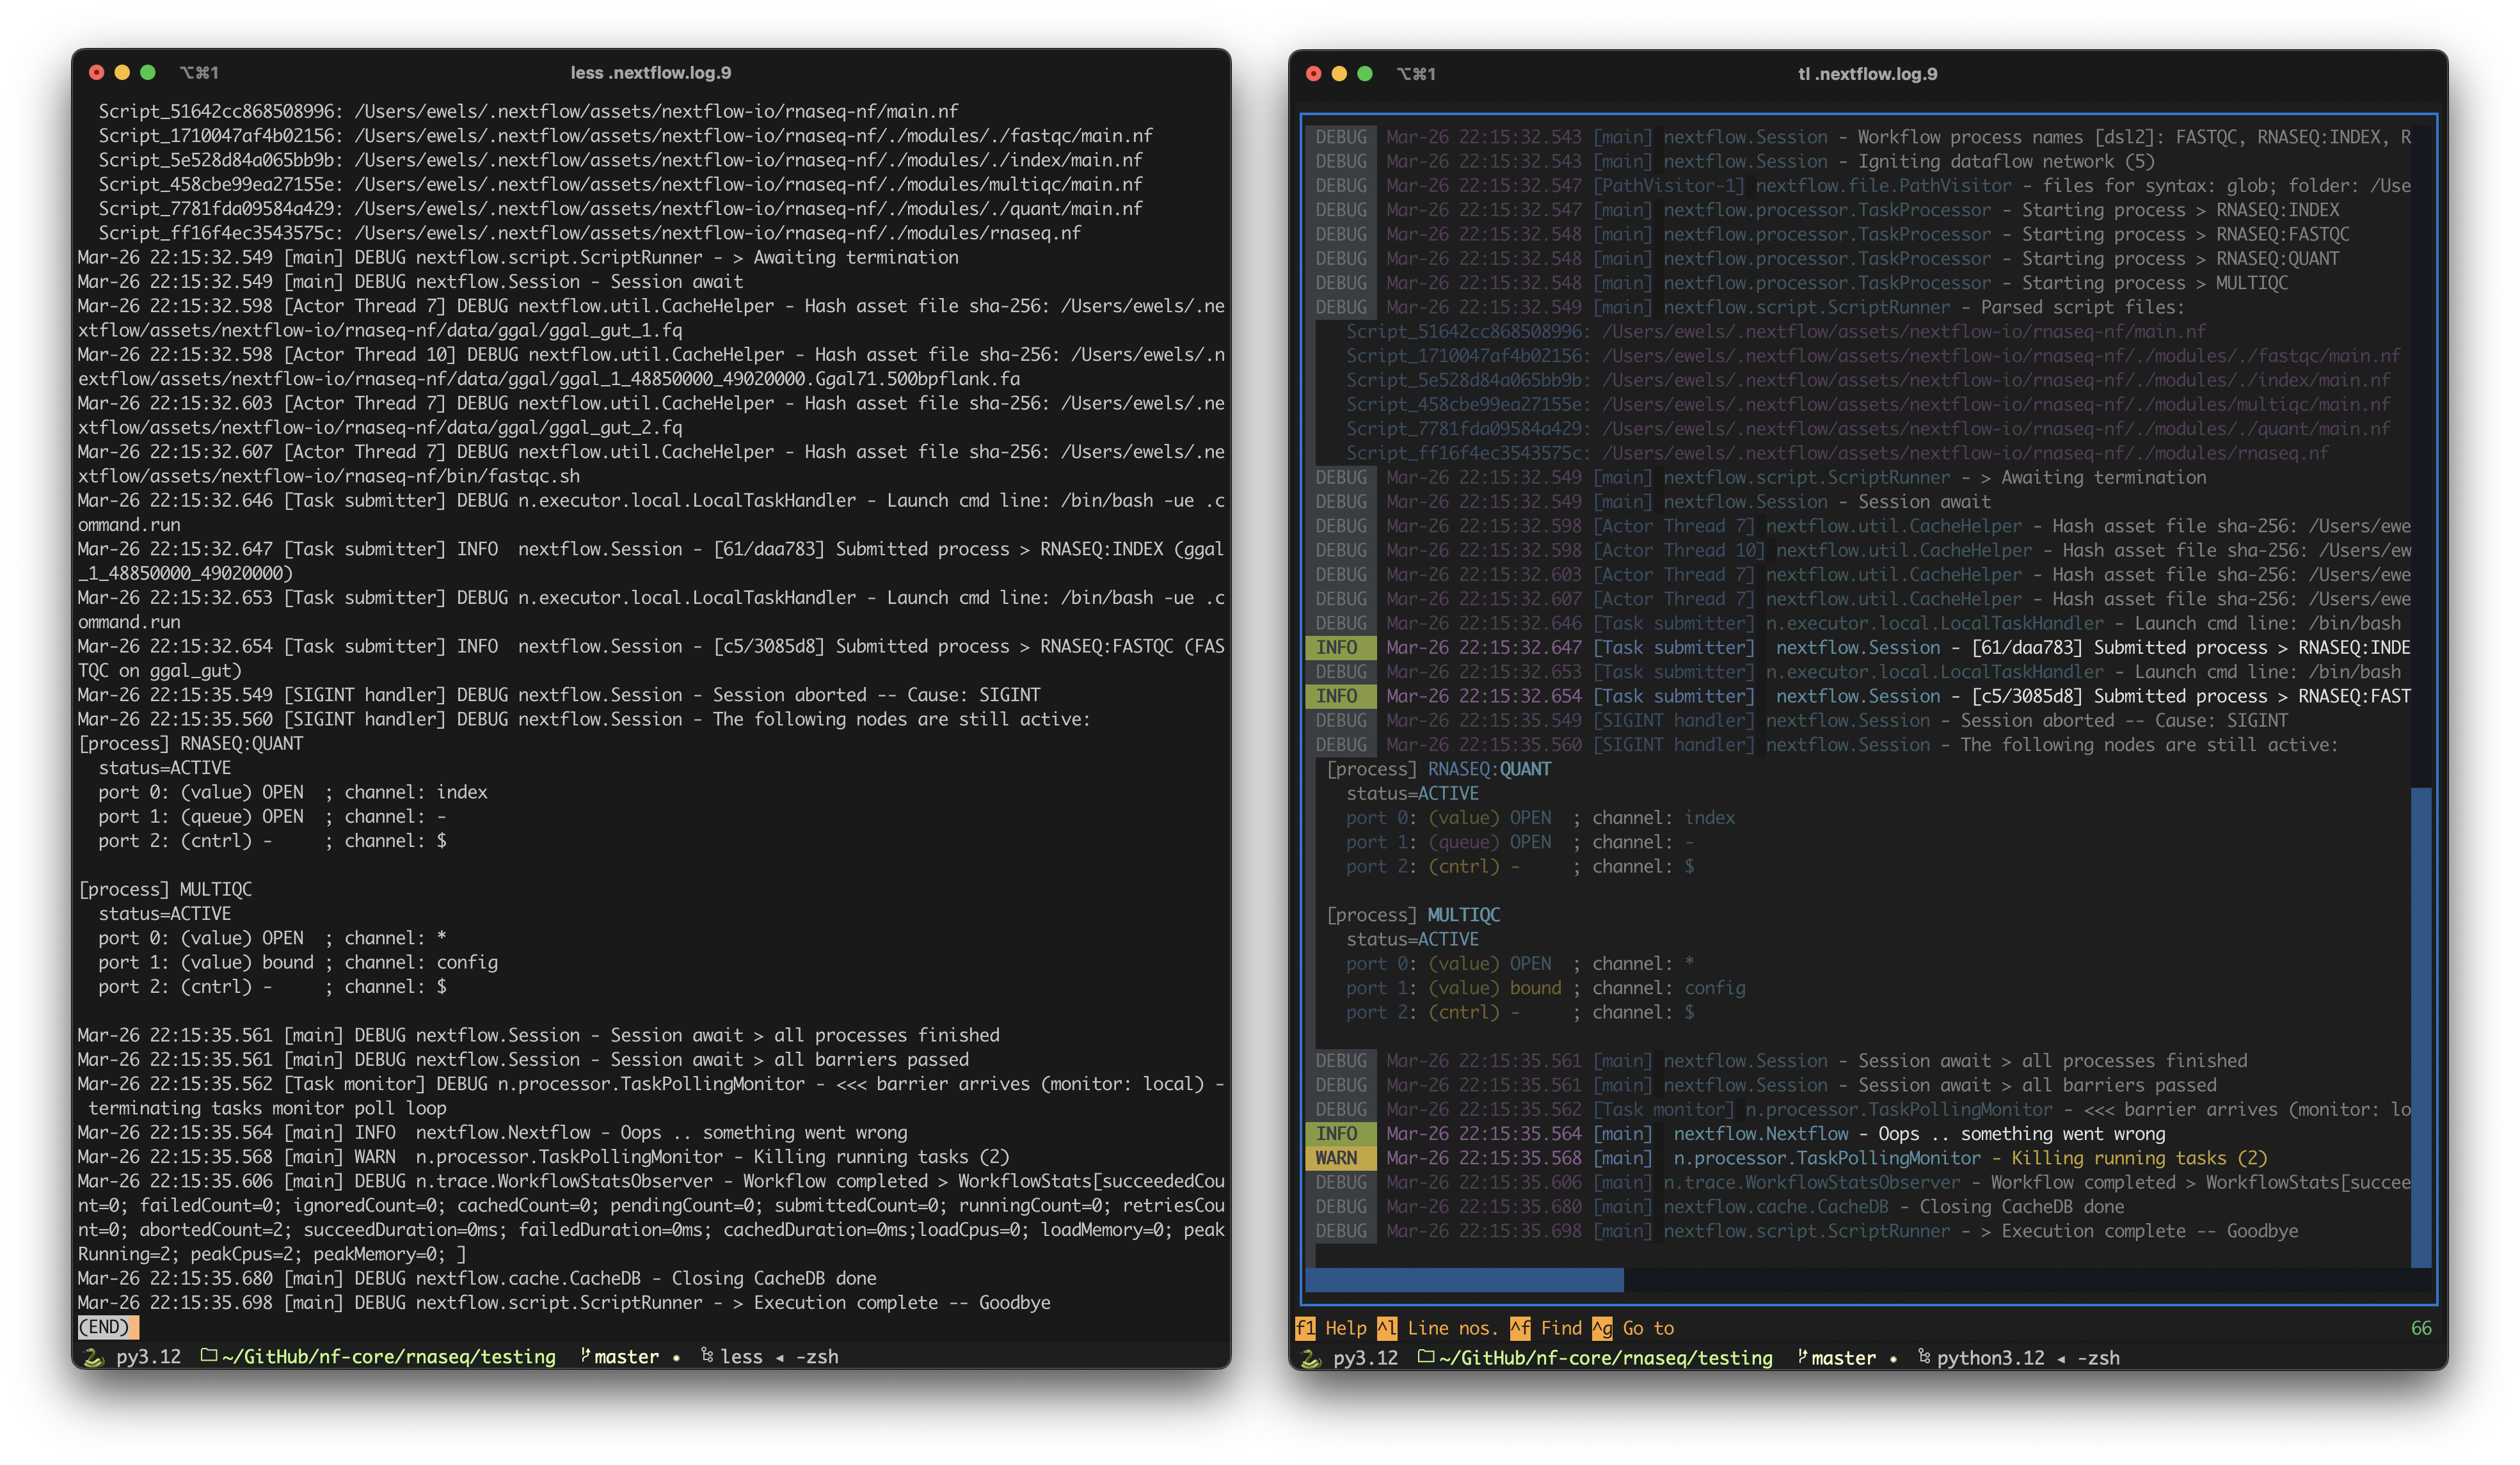Click the ^f key badge in the footer bar

click(1520, 1328)
